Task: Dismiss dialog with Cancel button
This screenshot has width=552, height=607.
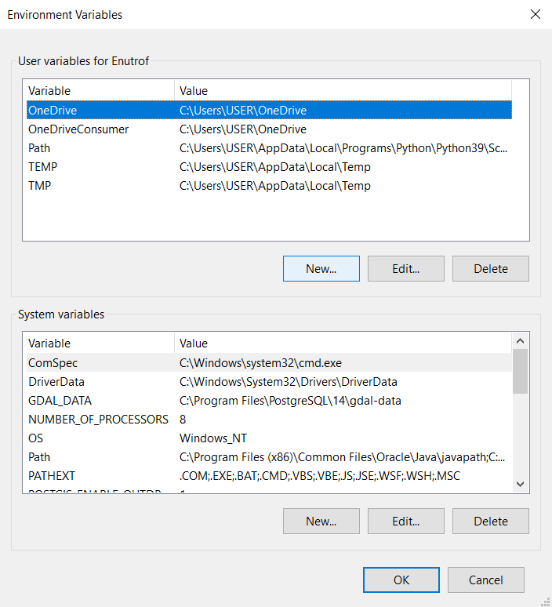Action: (x=486, y=580)
